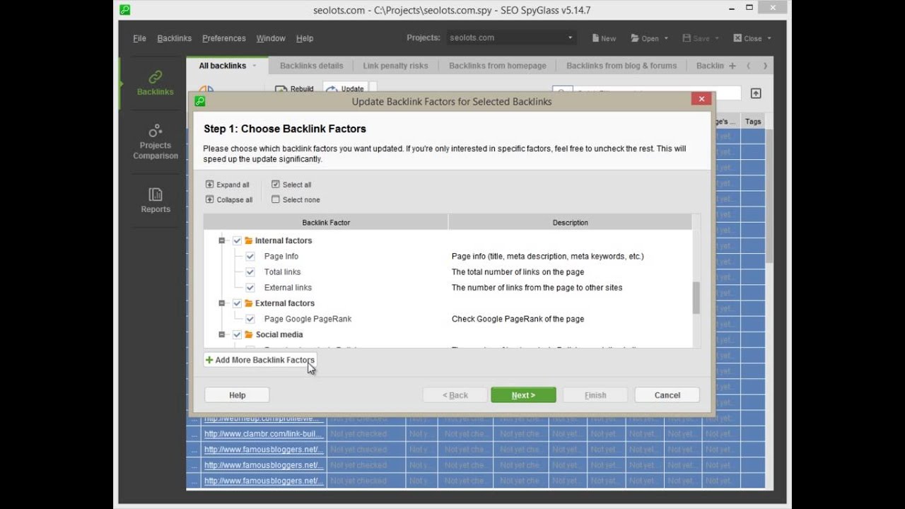The image size is (905, 509).
Task: Open the File menu
Action: point(139,38)
